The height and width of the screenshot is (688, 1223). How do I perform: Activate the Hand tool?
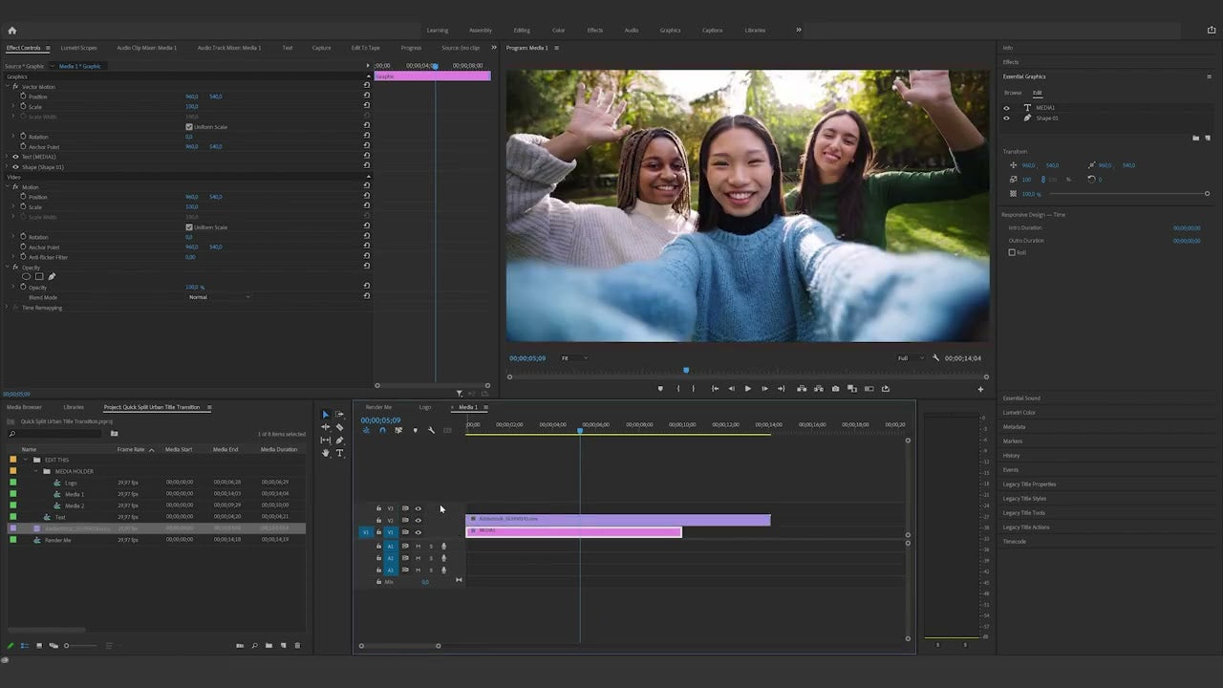pos(326,452)
